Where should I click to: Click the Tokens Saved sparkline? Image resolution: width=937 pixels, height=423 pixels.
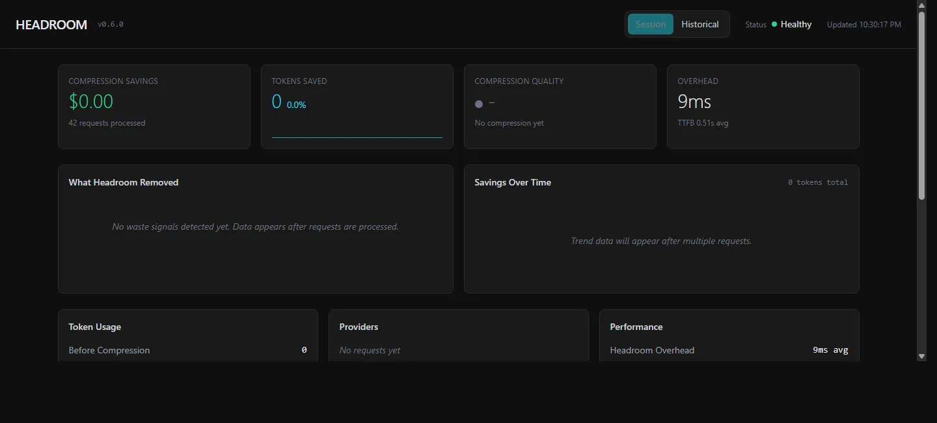(x=357, y=137)
